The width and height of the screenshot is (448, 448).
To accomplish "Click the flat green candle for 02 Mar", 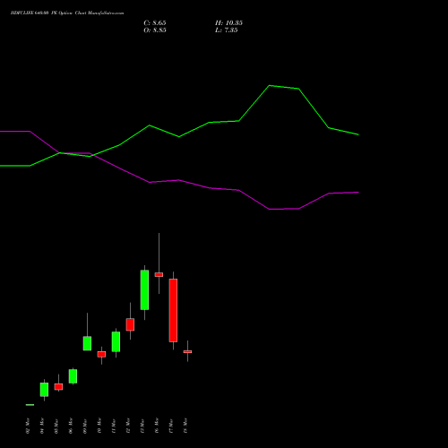I will (x=30, y=405).
